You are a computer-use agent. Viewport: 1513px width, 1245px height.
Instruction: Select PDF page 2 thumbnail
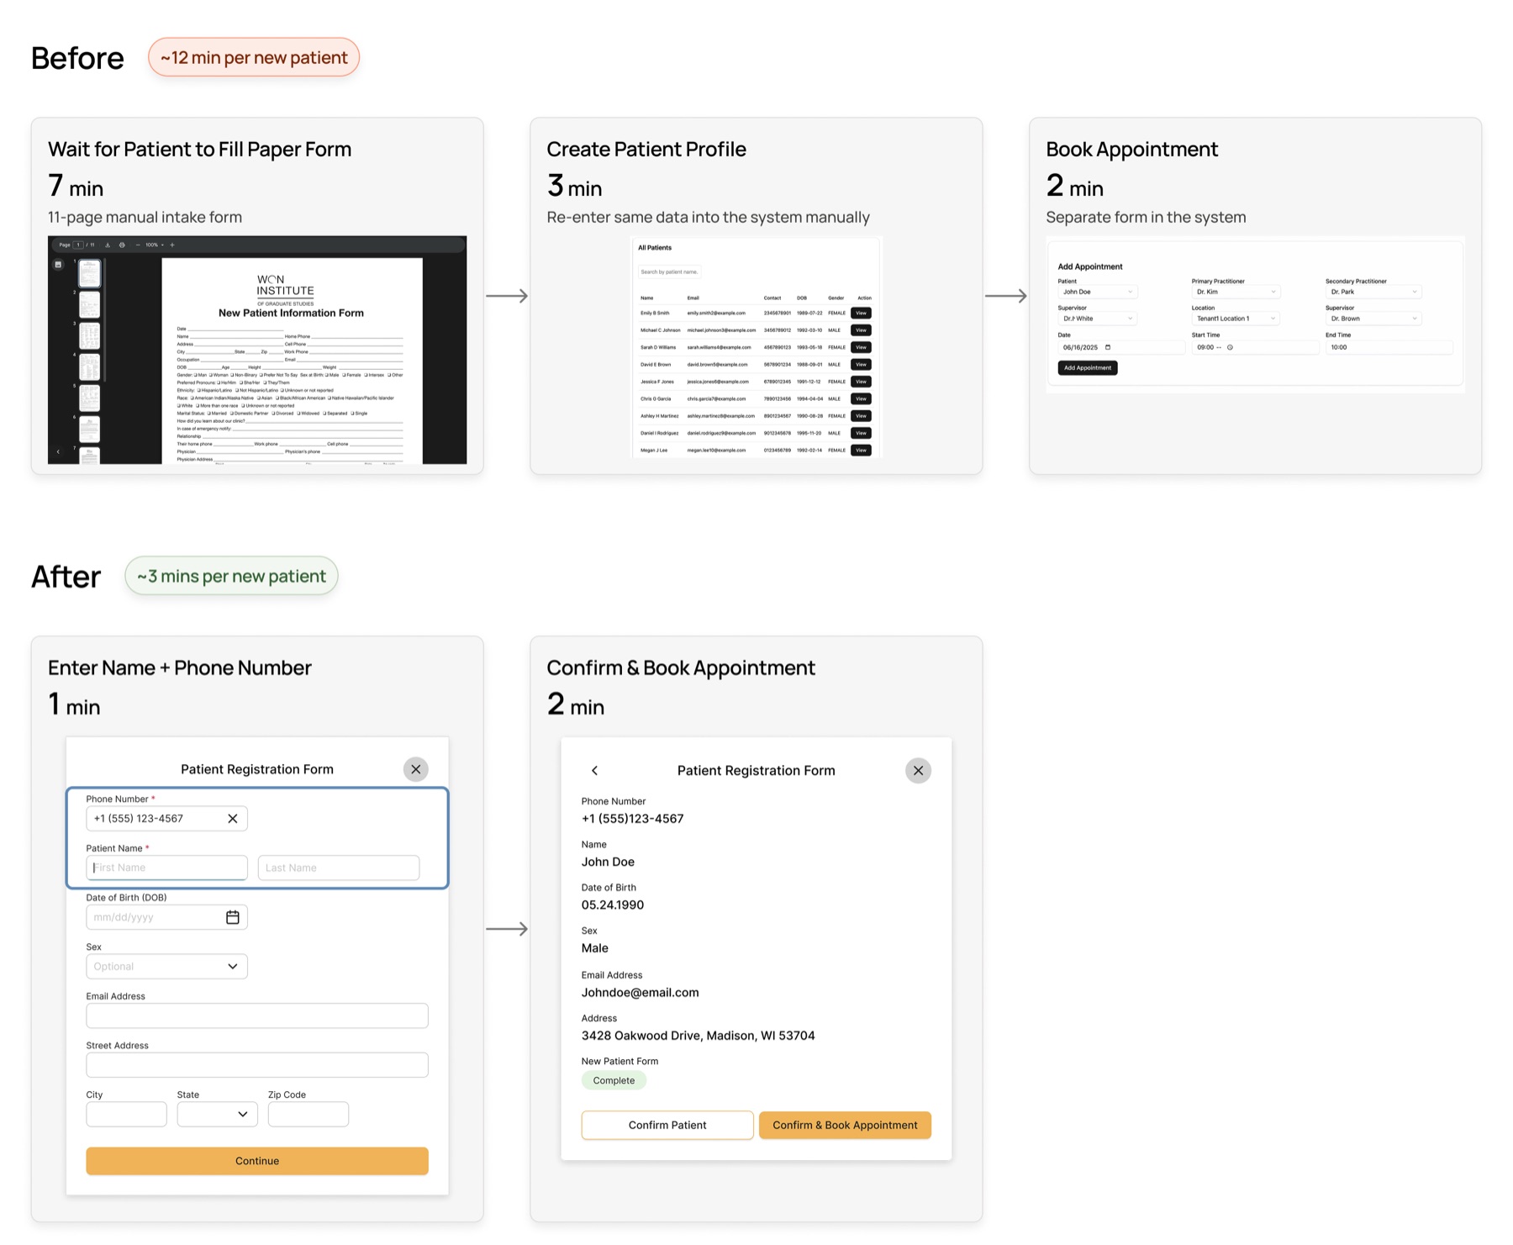point(89,304)
